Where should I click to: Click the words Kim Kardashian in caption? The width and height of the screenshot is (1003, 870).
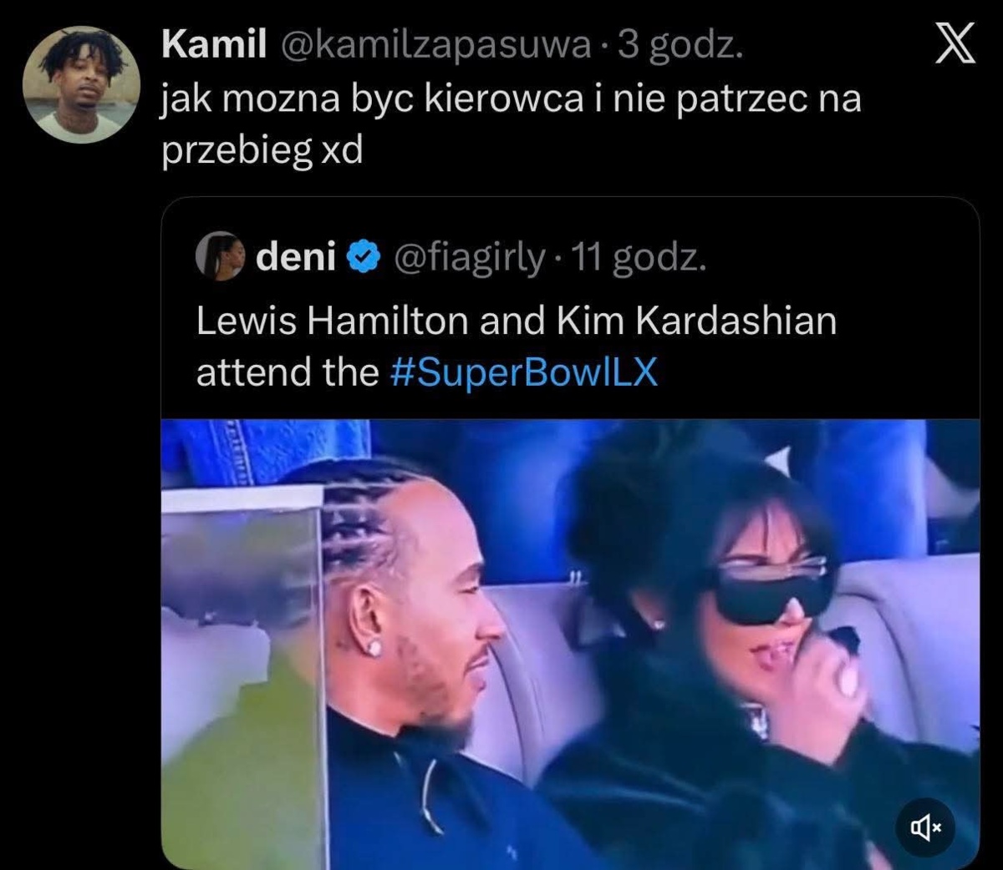(695, 321)
